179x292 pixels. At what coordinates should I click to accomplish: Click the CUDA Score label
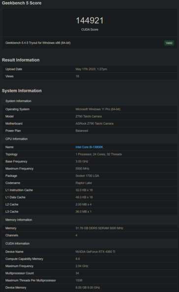tap(89, 30)
